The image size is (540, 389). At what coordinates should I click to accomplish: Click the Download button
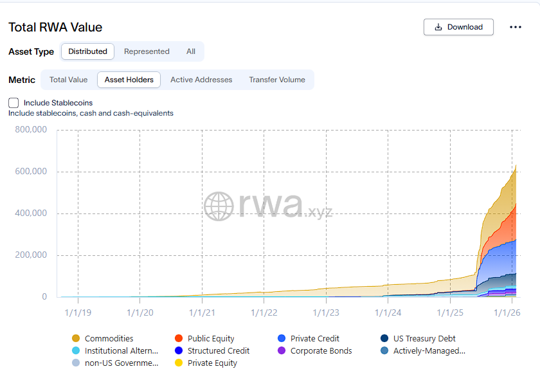[x=458, y=27]
